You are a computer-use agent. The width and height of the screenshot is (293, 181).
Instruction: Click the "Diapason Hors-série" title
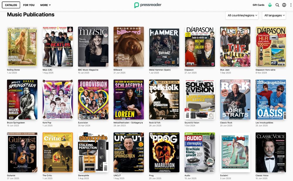coord(265,70)
